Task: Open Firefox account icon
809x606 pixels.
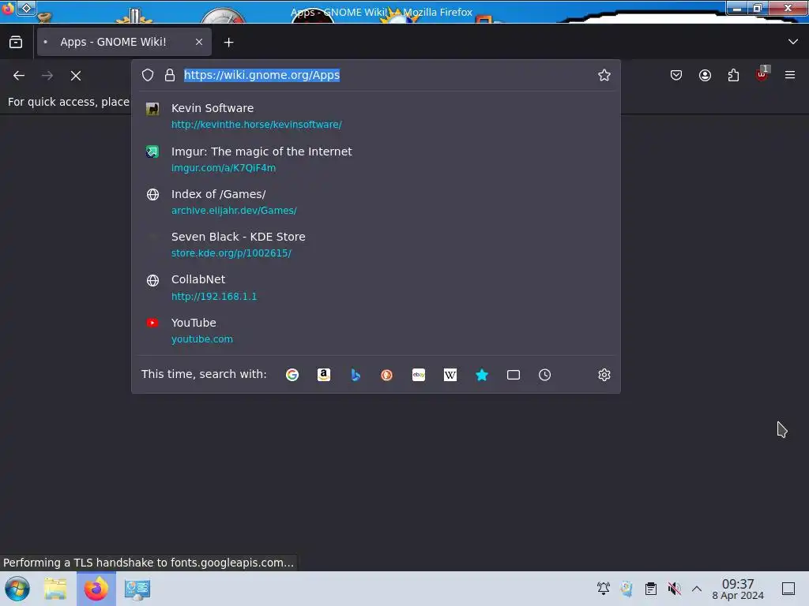Action: click(705, 75)
